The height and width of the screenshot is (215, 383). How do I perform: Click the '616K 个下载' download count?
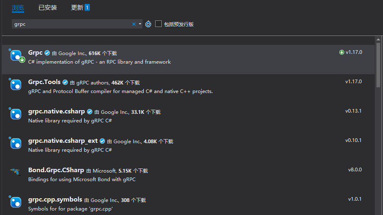tap(103, 53)
